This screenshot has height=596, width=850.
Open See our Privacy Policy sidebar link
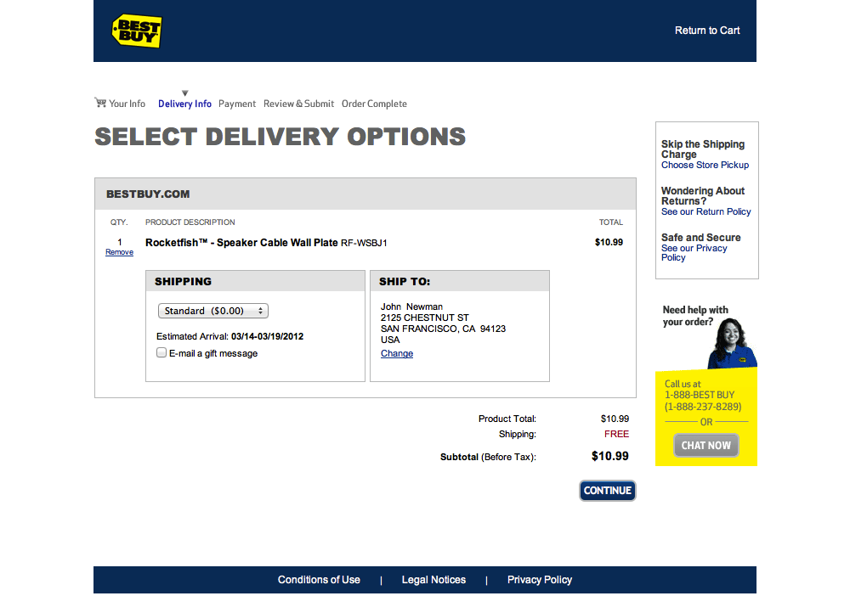(x=694, y=253)
